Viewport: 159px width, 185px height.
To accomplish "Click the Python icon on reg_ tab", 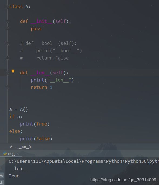I will (5, 153).
